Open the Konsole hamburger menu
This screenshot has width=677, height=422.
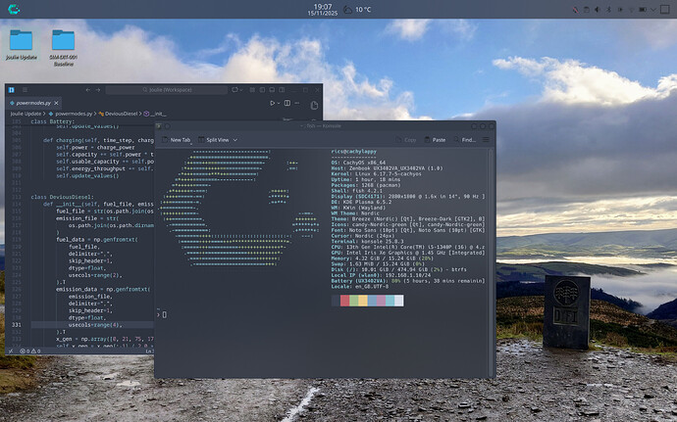tap(486, 140)
